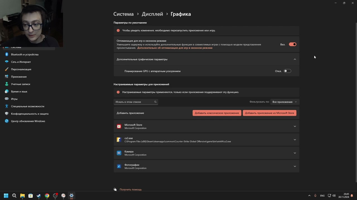Open Персонализация settings section
This screenshot has width=357, height=200.
(21, 69)
